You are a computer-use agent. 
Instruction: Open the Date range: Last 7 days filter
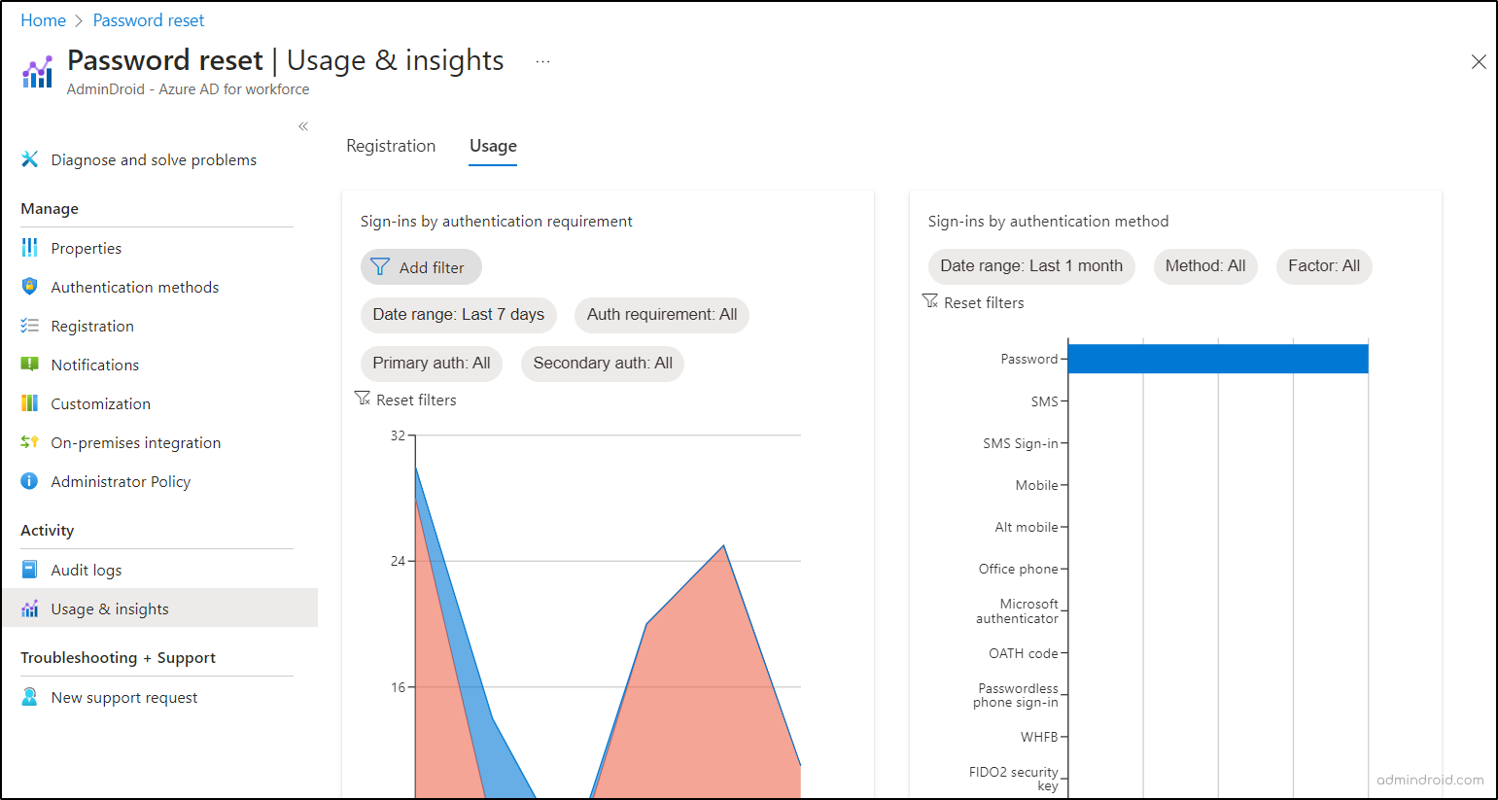(x=458, y=315)
